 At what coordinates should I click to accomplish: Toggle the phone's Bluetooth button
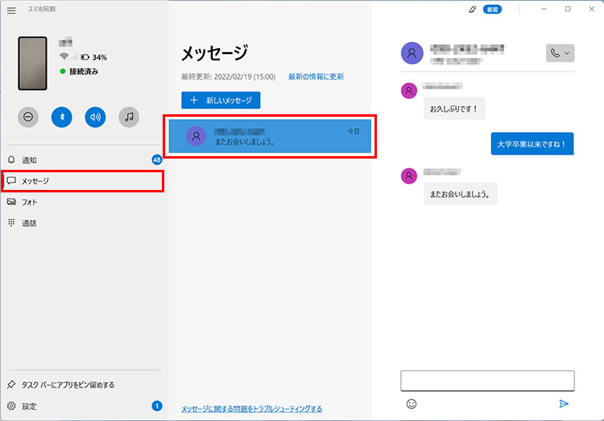[62, 117]
